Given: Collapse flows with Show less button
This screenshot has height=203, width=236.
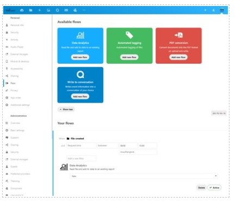Looking at the screenshot, I should (66, 109).
